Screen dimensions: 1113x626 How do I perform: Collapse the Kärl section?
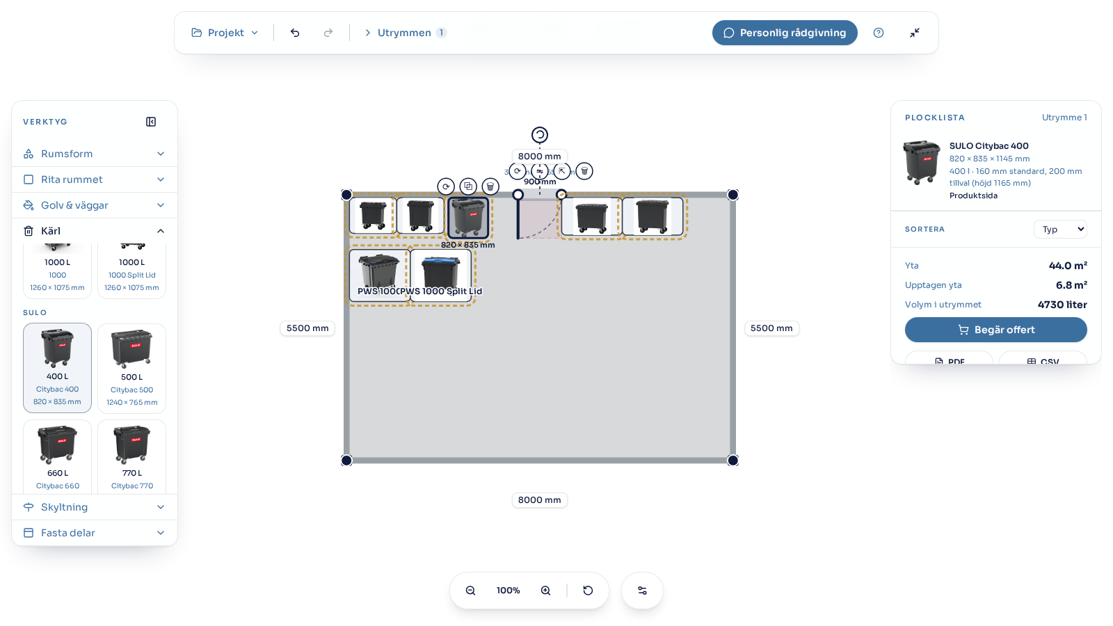pos(95,231)
